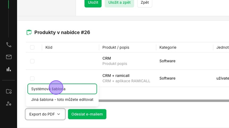229x128 pixels.
Task: Open the user settings sidebar icon
Action: 9,104
